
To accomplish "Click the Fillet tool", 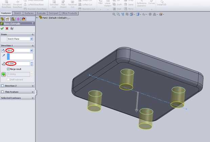I will (100, 3).
